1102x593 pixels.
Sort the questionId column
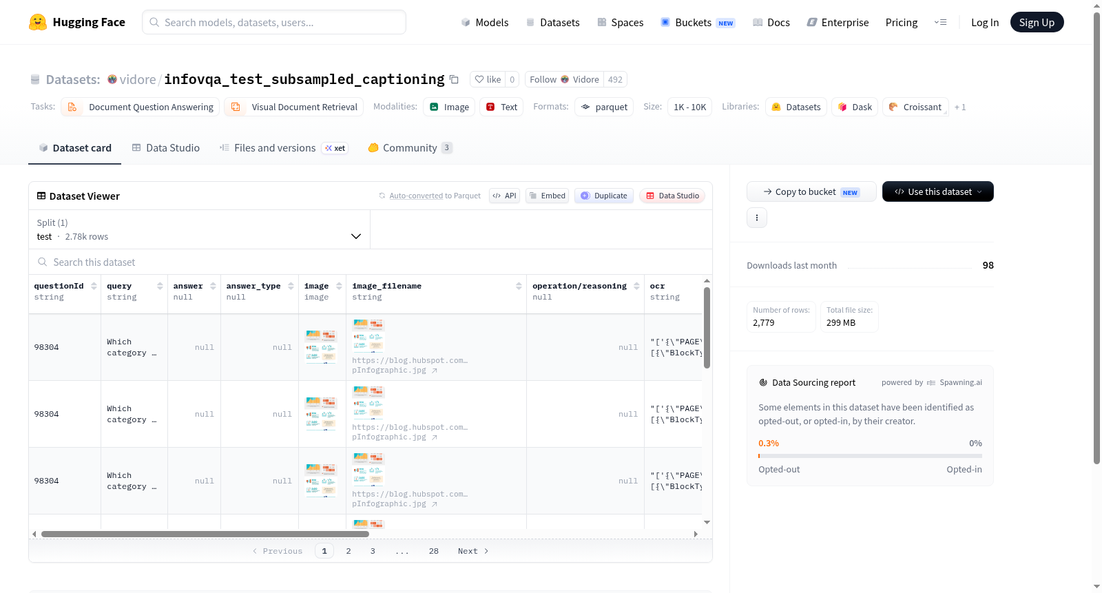click(x=94, y=286)
